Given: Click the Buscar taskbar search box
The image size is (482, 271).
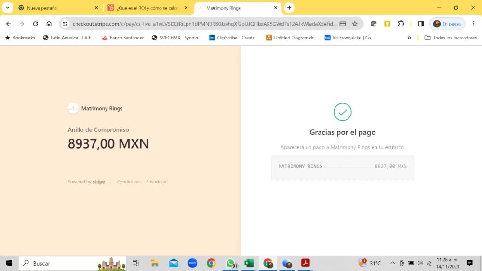Looking at the screenshot, I should (72, 263).
